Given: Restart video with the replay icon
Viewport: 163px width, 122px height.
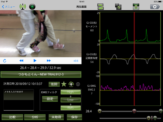Looking at the screenshot, I should 5,61.
